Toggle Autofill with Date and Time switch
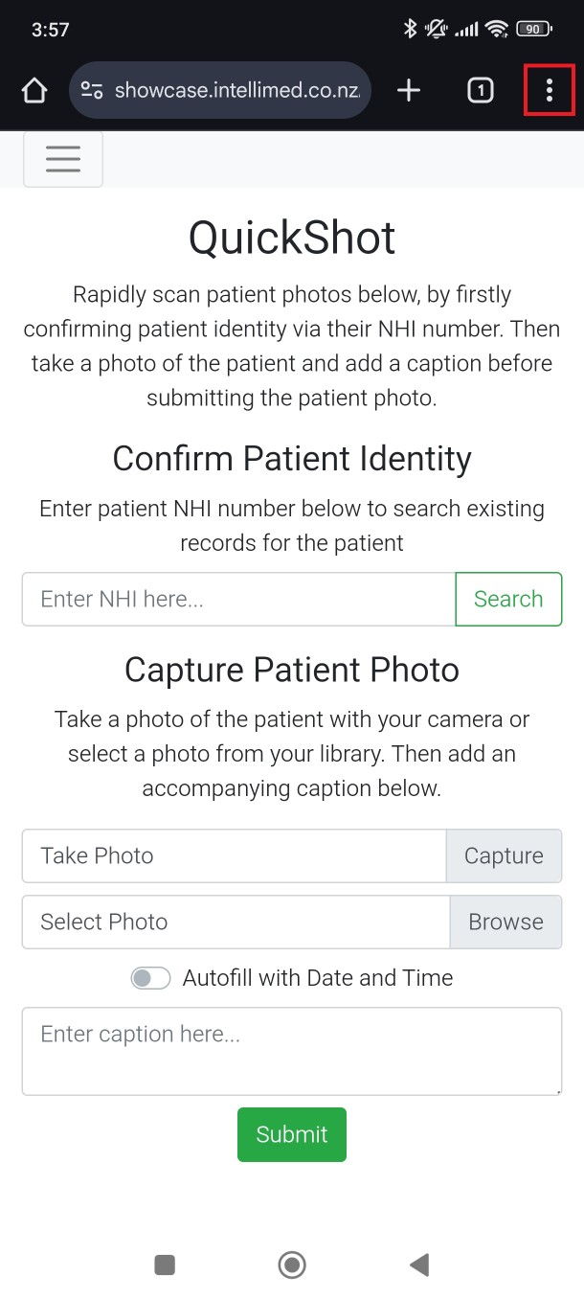The height and width of the screenshot is (1299, 584). coord(150,978)
